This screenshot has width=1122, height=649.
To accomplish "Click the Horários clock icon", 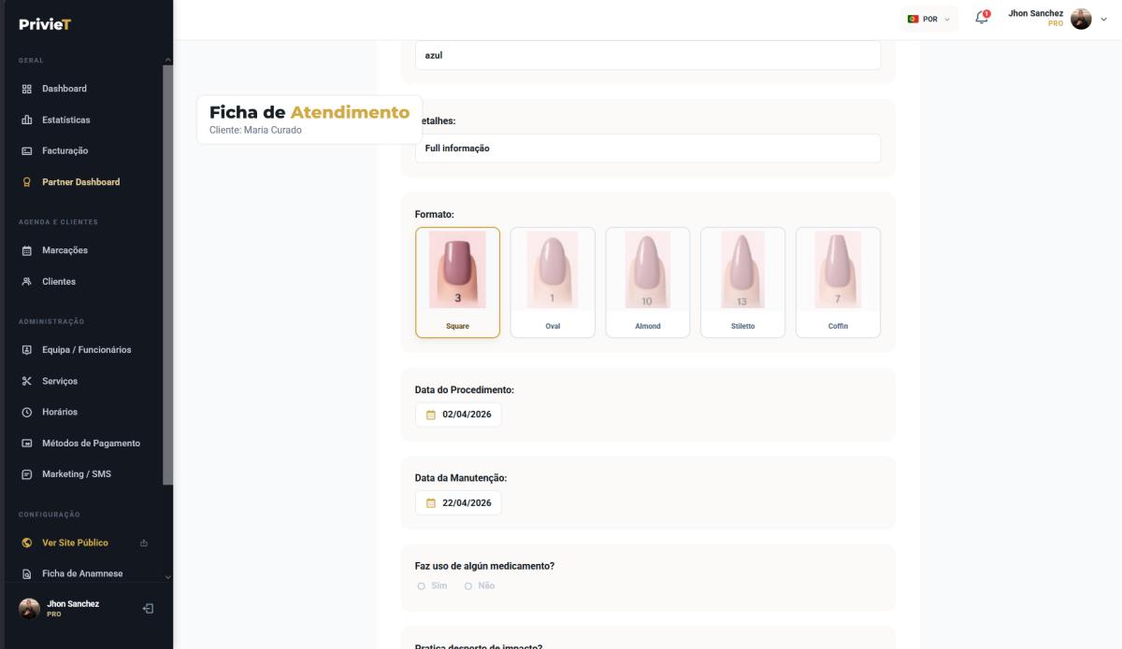I will (x=27, y=412).
